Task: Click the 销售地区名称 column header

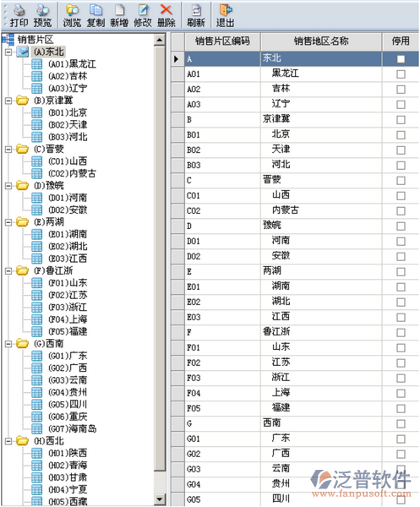Action: click(321, 41)
